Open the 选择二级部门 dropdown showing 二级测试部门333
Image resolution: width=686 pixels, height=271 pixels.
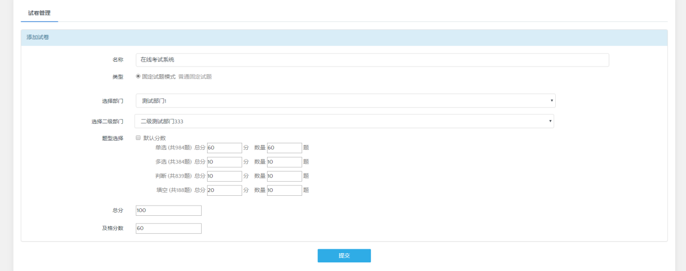[x=344, y=121]
